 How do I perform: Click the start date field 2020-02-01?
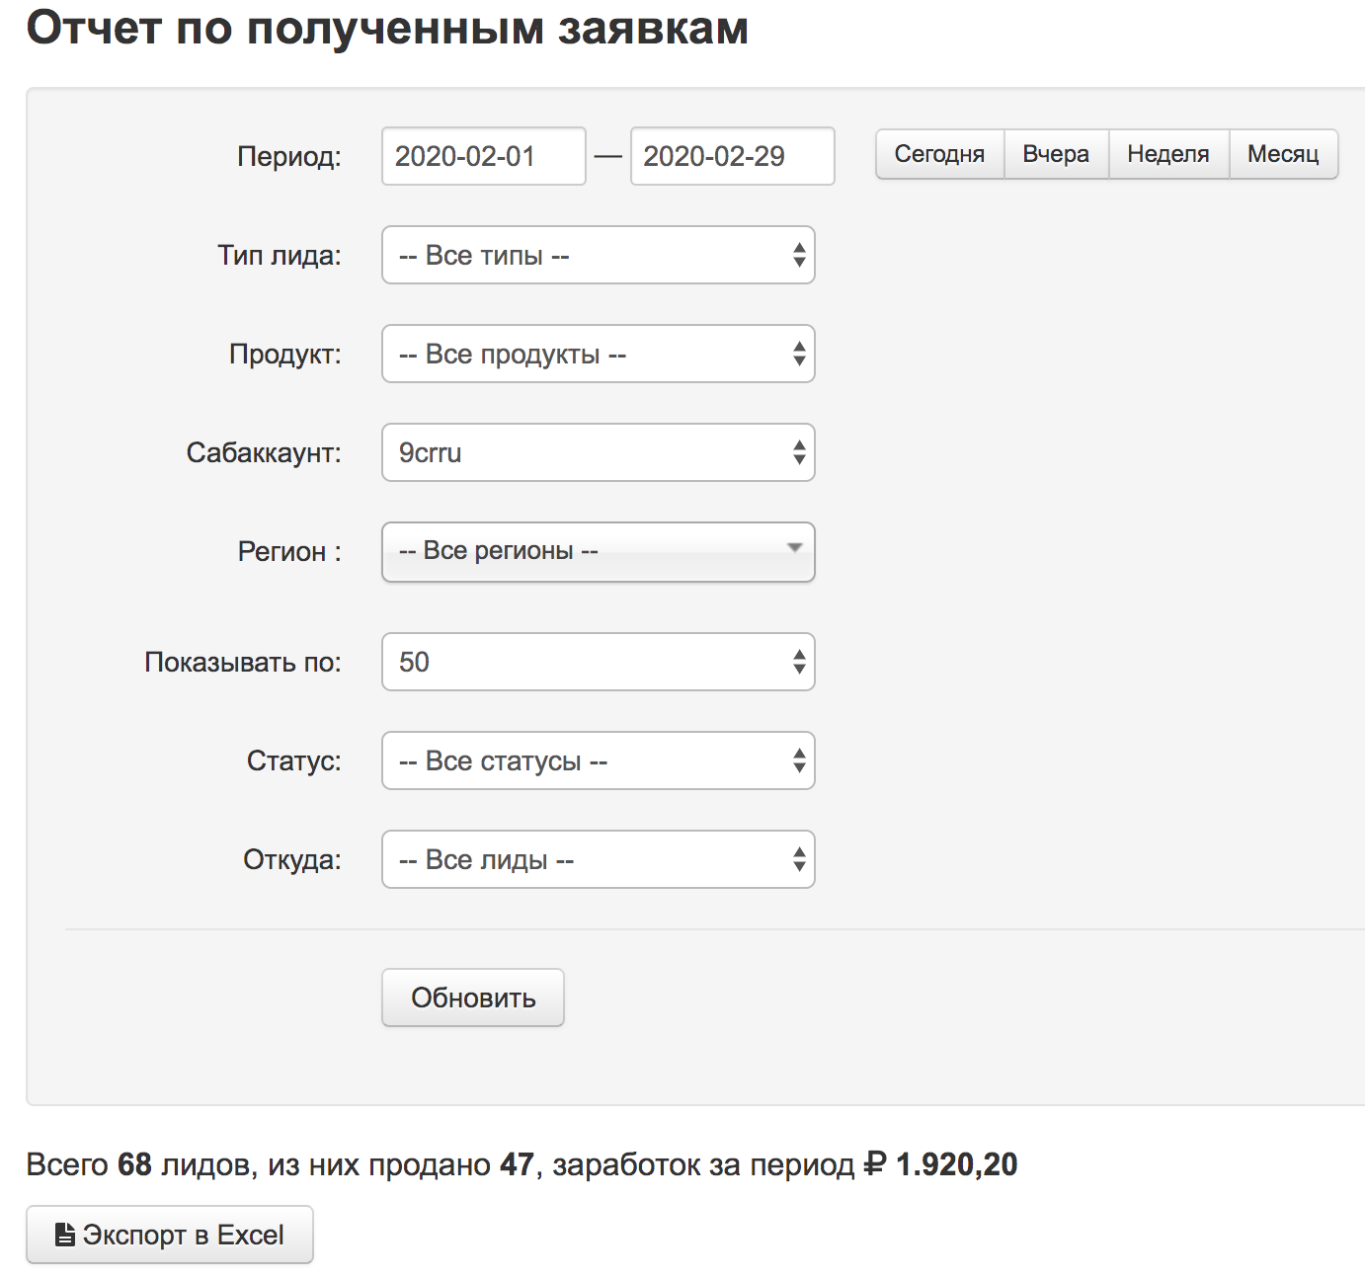coord(483,156)
